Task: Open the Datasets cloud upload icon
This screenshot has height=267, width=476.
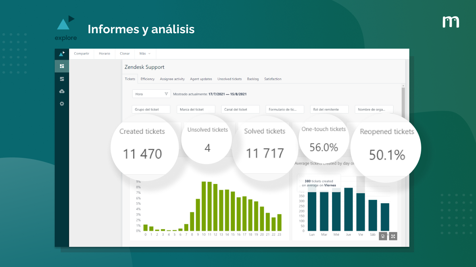Action: coord(62,91)
